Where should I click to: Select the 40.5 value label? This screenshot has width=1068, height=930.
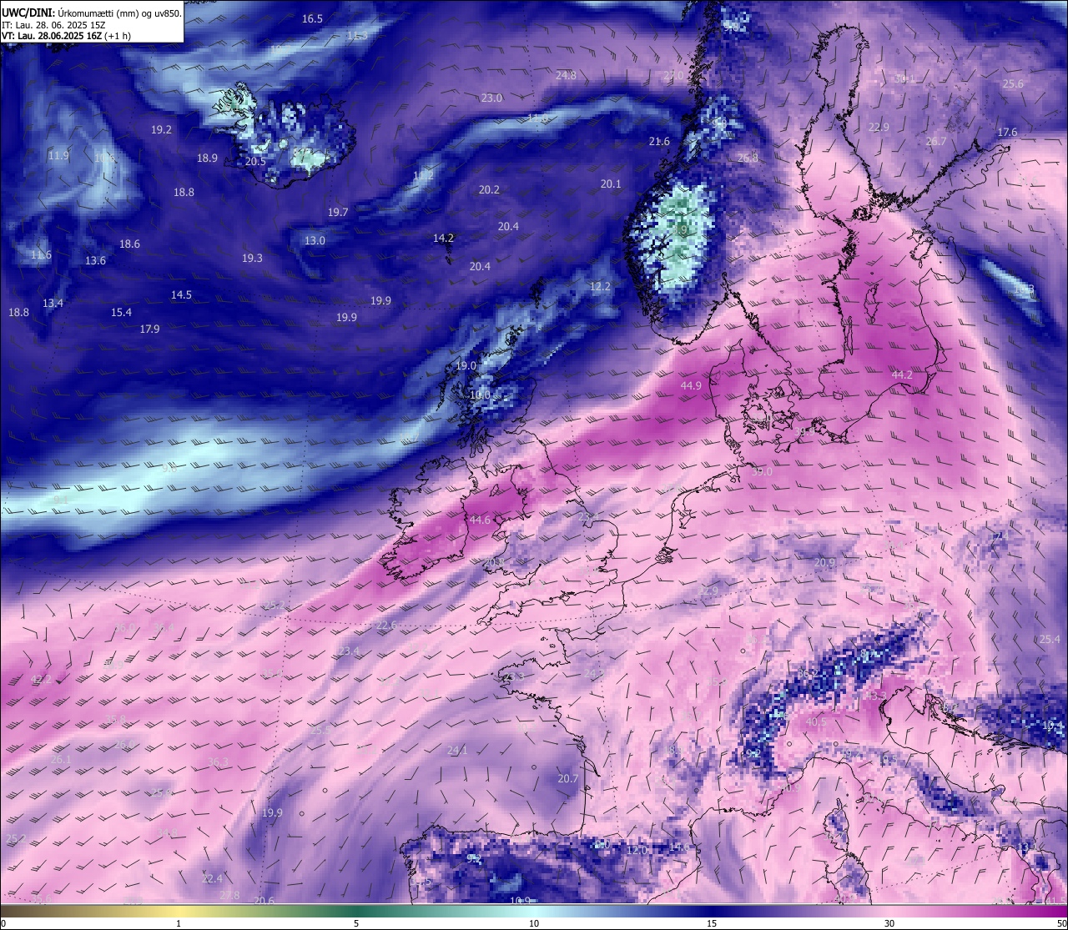[x=816, y=721]
